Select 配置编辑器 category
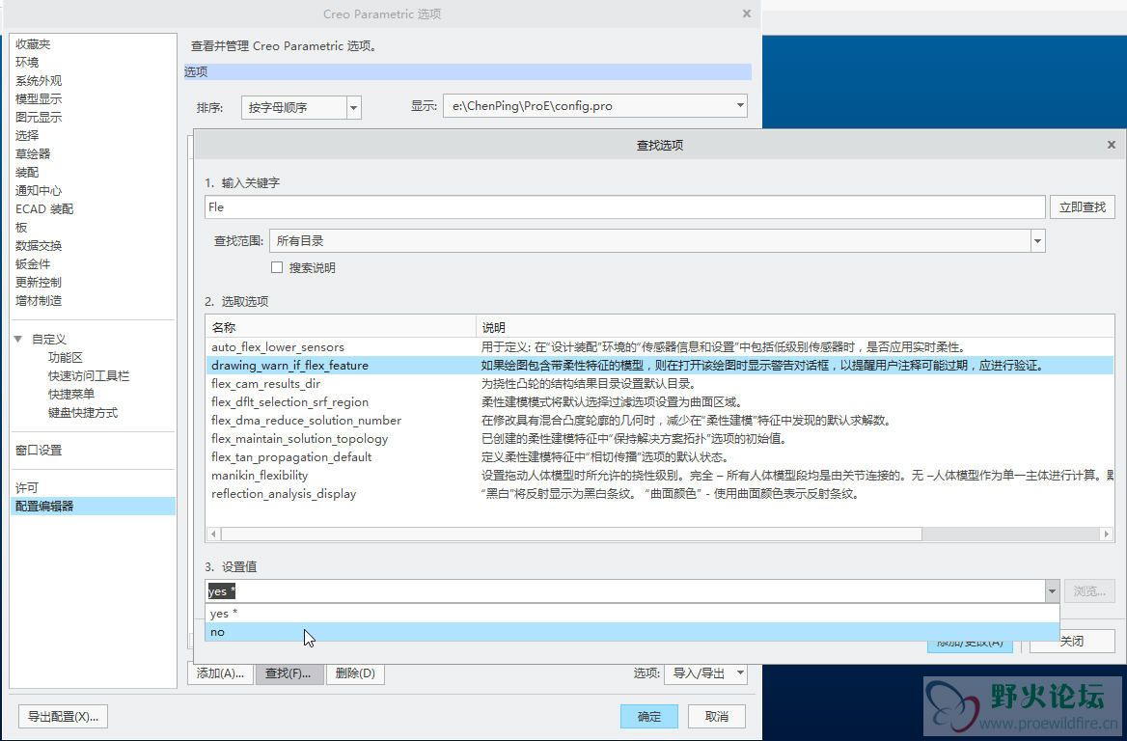 click(93, 506)
